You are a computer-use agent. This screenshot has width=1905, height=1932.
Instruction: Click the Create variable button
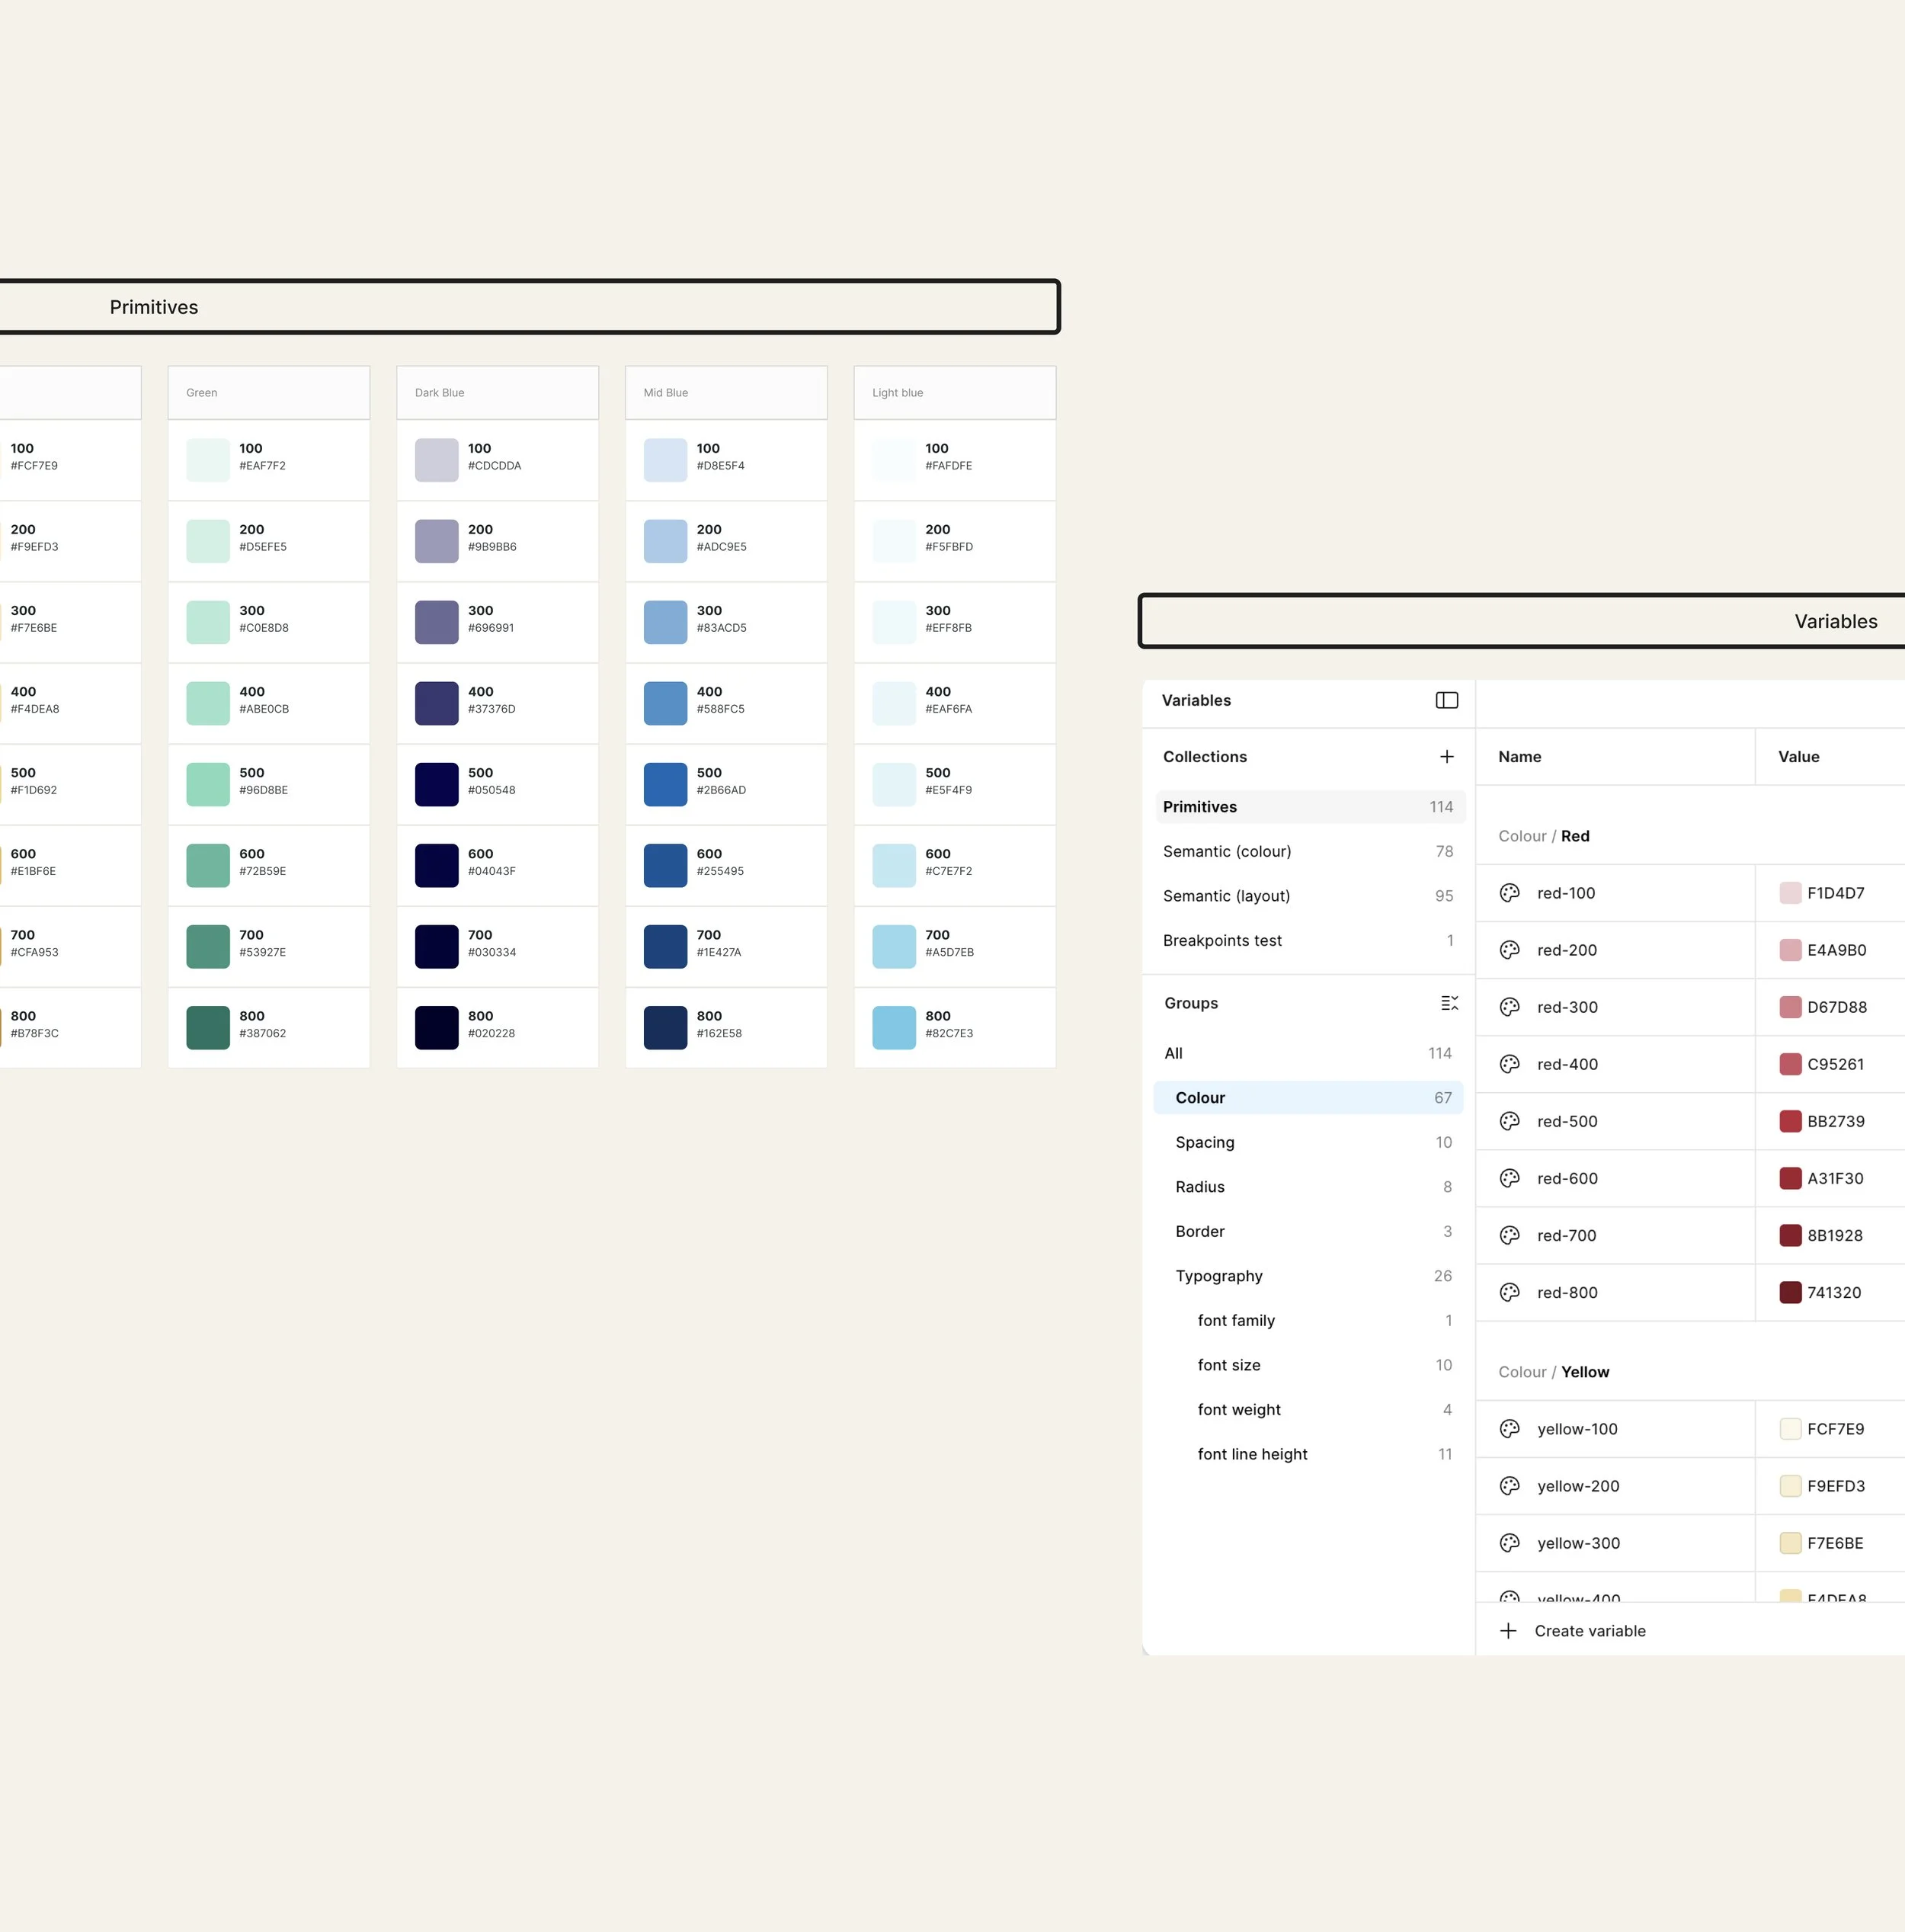click(x=1589, y=1631)
